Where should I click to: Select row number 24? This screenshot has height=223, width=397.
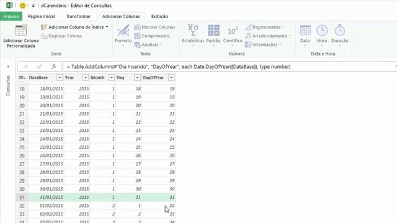click(22, 139)
